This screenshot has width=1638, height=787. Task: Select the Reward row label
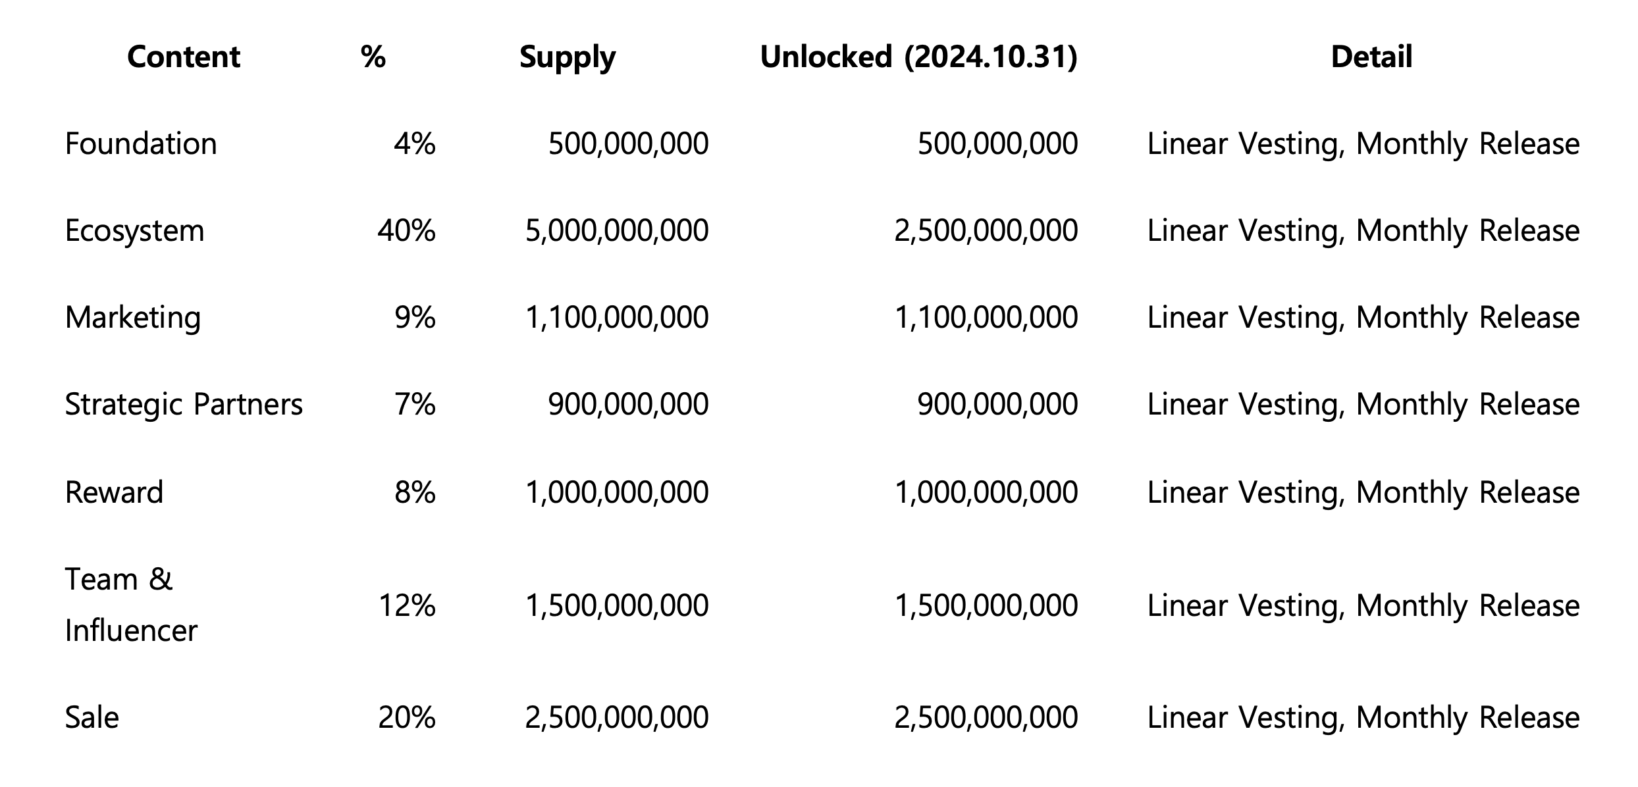click(114, 492)
